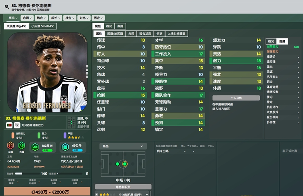Open the 转会 dropdown menu

pyautogui.click(x=41, y=18)
